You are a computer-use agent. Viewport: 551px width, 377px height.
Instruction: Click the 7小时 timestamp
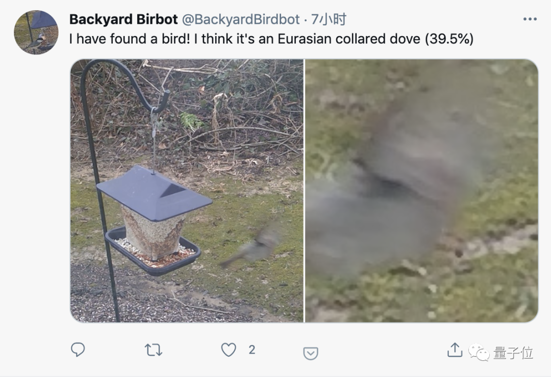(329, 19)
